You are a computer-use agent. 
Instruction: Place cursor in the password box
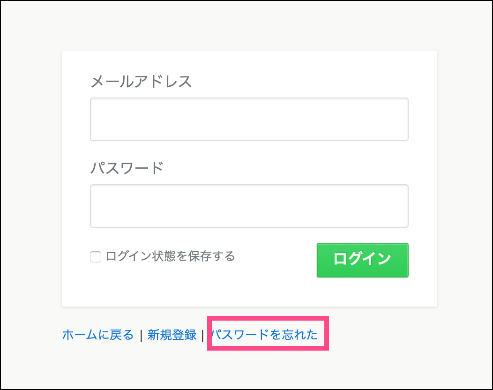pos(249,206)
